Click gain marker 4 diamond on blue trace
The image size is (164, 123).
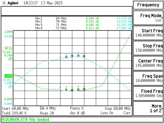pos(84,56)
